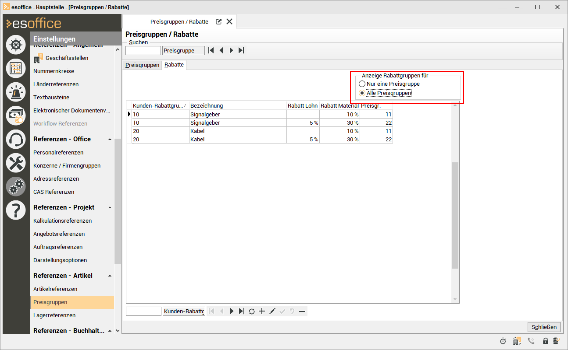The height and width of the screenshot is (350, 568).
Task: Go to next row in bottom grid navigator
Action: click(x=232, y=311)
